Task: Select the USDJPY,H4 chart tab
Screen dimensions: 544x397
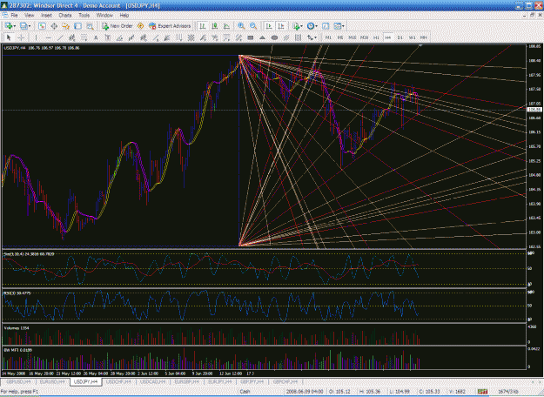Action: coord(86,381)
